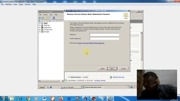Click the Features tree icon
Viewport: 180px width, 101px height.
click(x=42, y=25)
